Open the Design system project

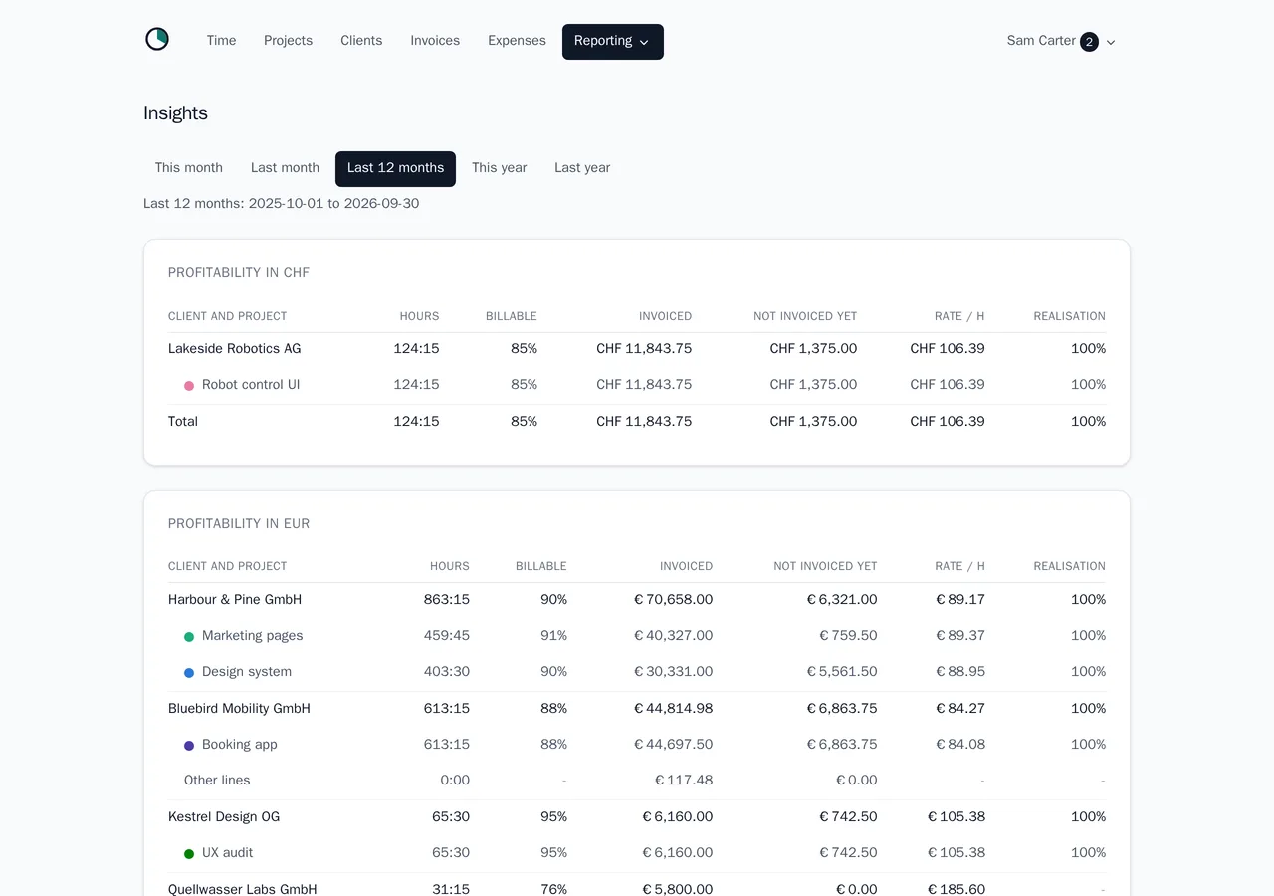pos(247,672)
